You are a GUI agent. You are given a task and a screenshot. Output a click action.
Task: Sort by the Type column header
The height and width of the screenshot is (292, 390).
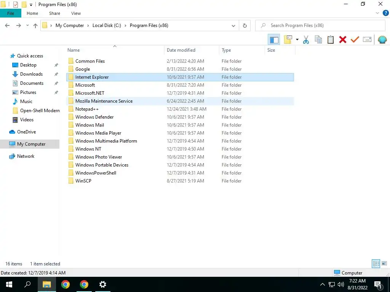coord(226,50)
